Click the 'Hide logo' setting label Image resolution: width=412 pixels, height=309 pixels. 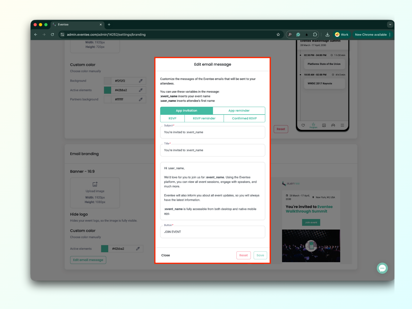(x=79, y=214)
